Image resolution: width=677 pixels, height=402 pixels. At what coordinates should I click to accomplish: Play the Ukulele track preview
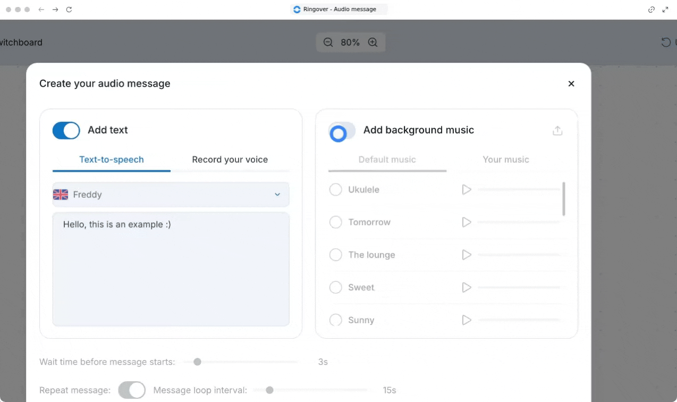[x=467, y=189]
